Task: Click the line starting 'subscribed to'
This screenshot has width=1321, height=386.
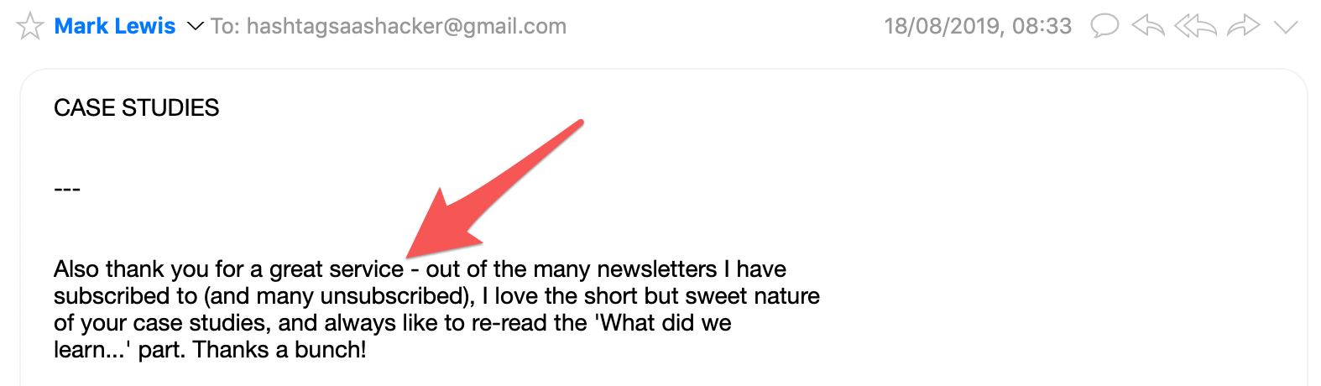Action: [437, 296]
